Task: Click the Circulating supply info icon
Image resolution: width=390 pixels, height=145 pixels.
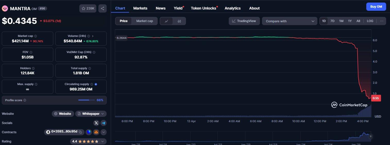Action: [x=92, y=84]
